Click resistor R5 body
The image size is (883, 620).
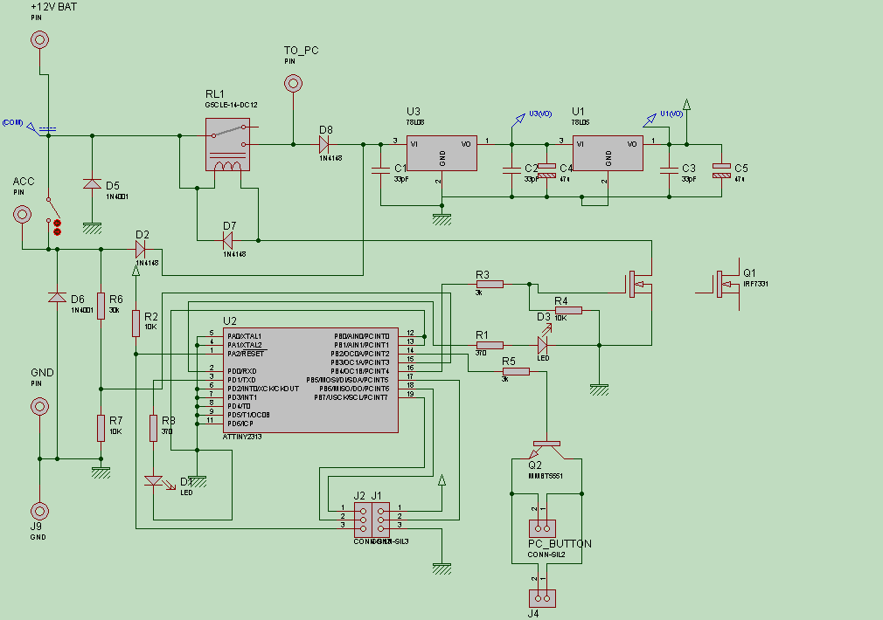click(516, 371)
